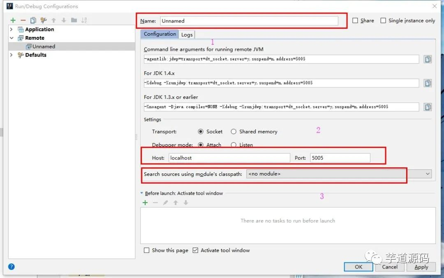The height and width of the screenshot is (278, 444).
Task: Click the Name input field
Action: point(249,21)
